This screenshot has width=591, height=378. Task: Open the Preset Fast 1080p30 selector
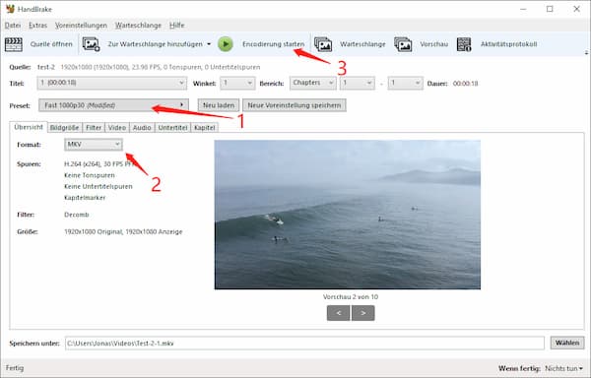(x=113, y=105)
